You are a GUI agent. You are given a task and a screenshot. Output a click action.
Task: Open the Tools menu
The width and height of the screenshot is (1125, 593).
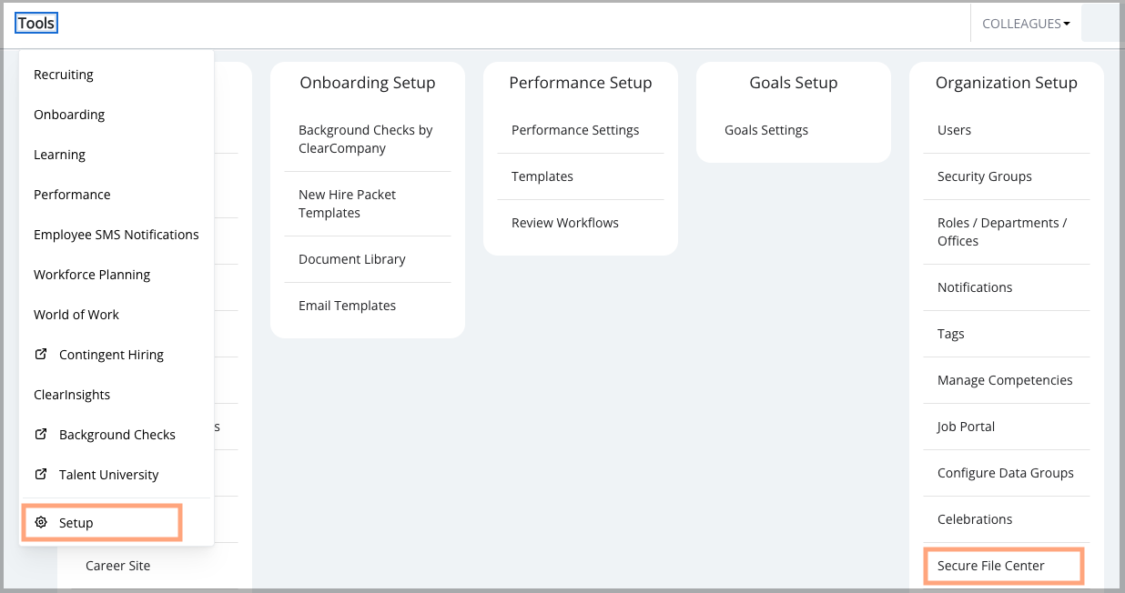36,24
